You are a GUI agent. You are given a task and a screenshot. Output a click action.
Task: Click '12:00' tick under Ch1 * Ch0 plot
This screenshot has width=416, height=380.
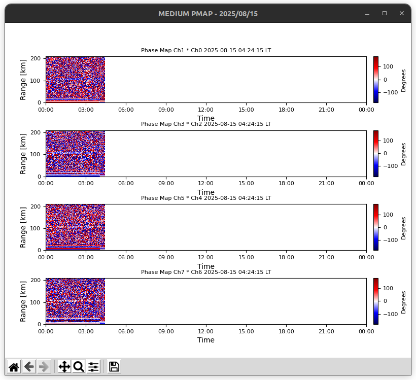point(205,110)
